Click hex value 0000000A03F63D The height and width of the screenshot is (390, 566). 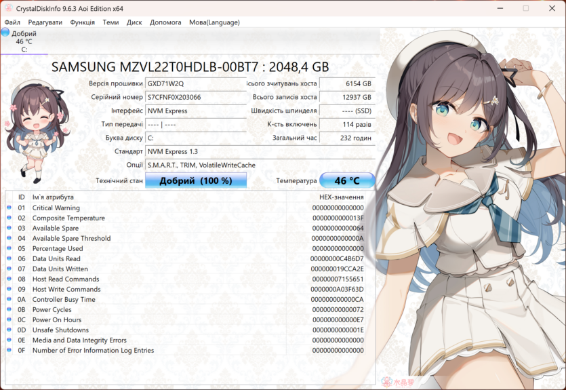tap(337, 289)
